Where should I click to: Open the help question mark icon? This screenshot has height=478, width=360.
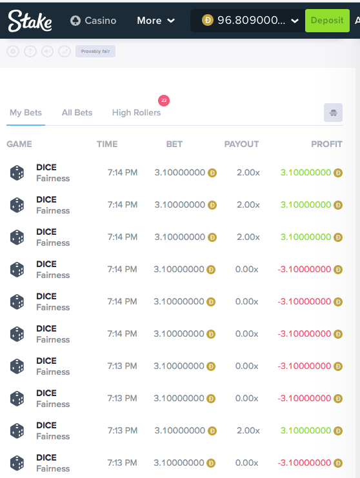[x=30, y=51]
